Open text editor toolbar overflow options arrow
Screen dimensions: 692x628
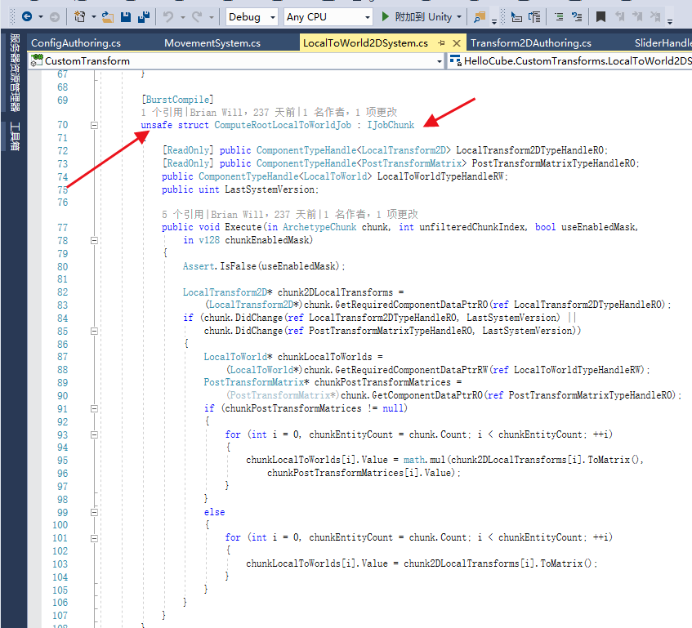tap(669, 21)
